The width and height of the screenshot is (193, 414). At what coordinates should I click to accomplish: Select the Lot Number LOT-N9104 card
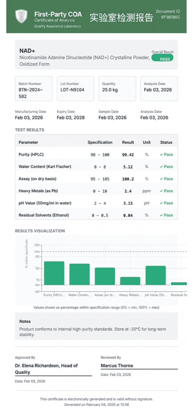76,89
